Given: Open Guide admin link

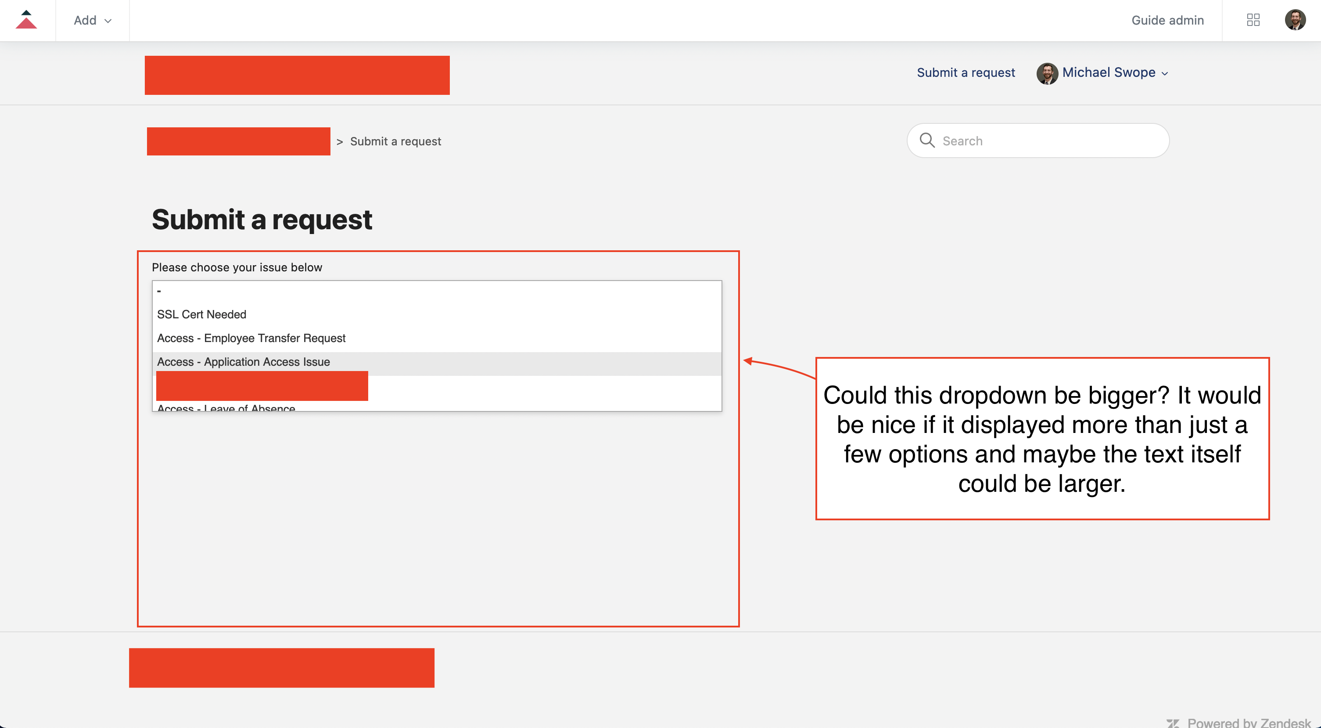Looking at the screenshot, I should point(1167,20).
